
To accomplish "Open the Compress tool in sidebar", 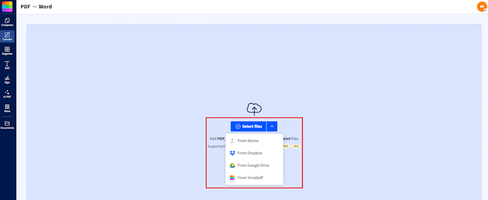I will (x=7, y=22).
